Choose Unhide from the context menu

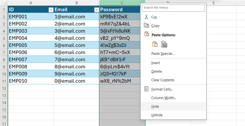pyautogui.click(x=173, y=115)
